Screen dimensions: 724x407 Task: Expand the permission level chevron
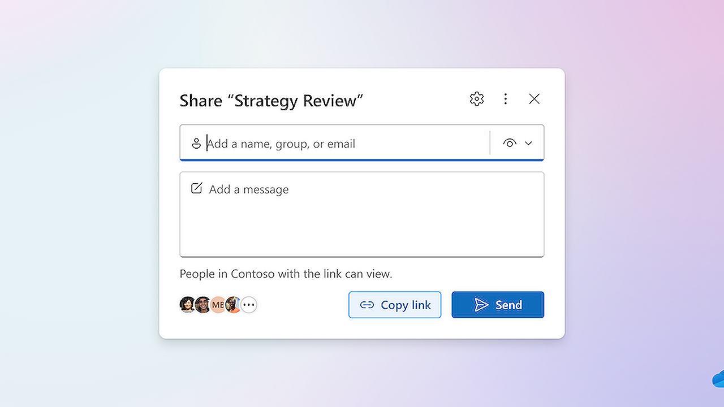tap(528, 143)
